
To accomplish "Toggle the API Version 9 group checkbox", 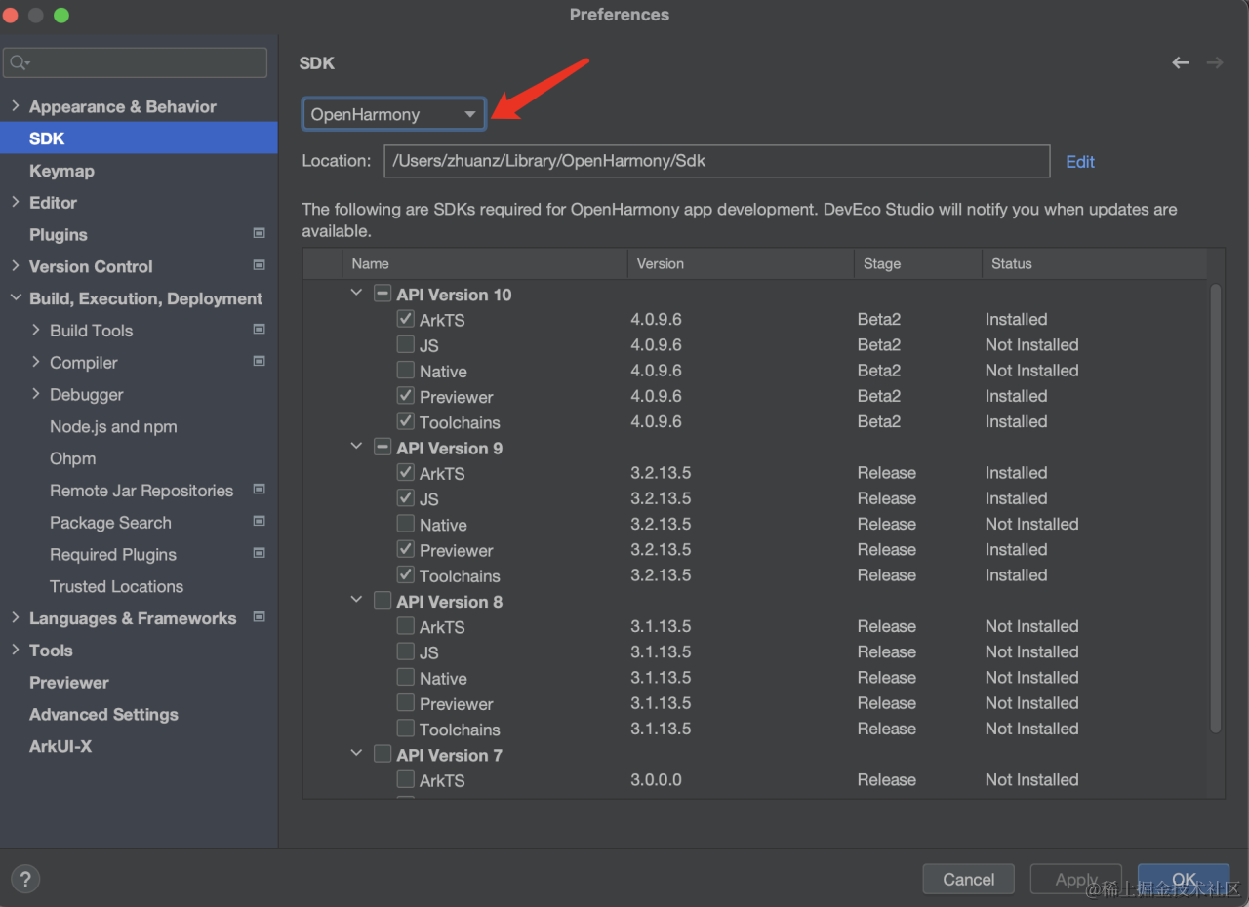I will coord(383,448).
